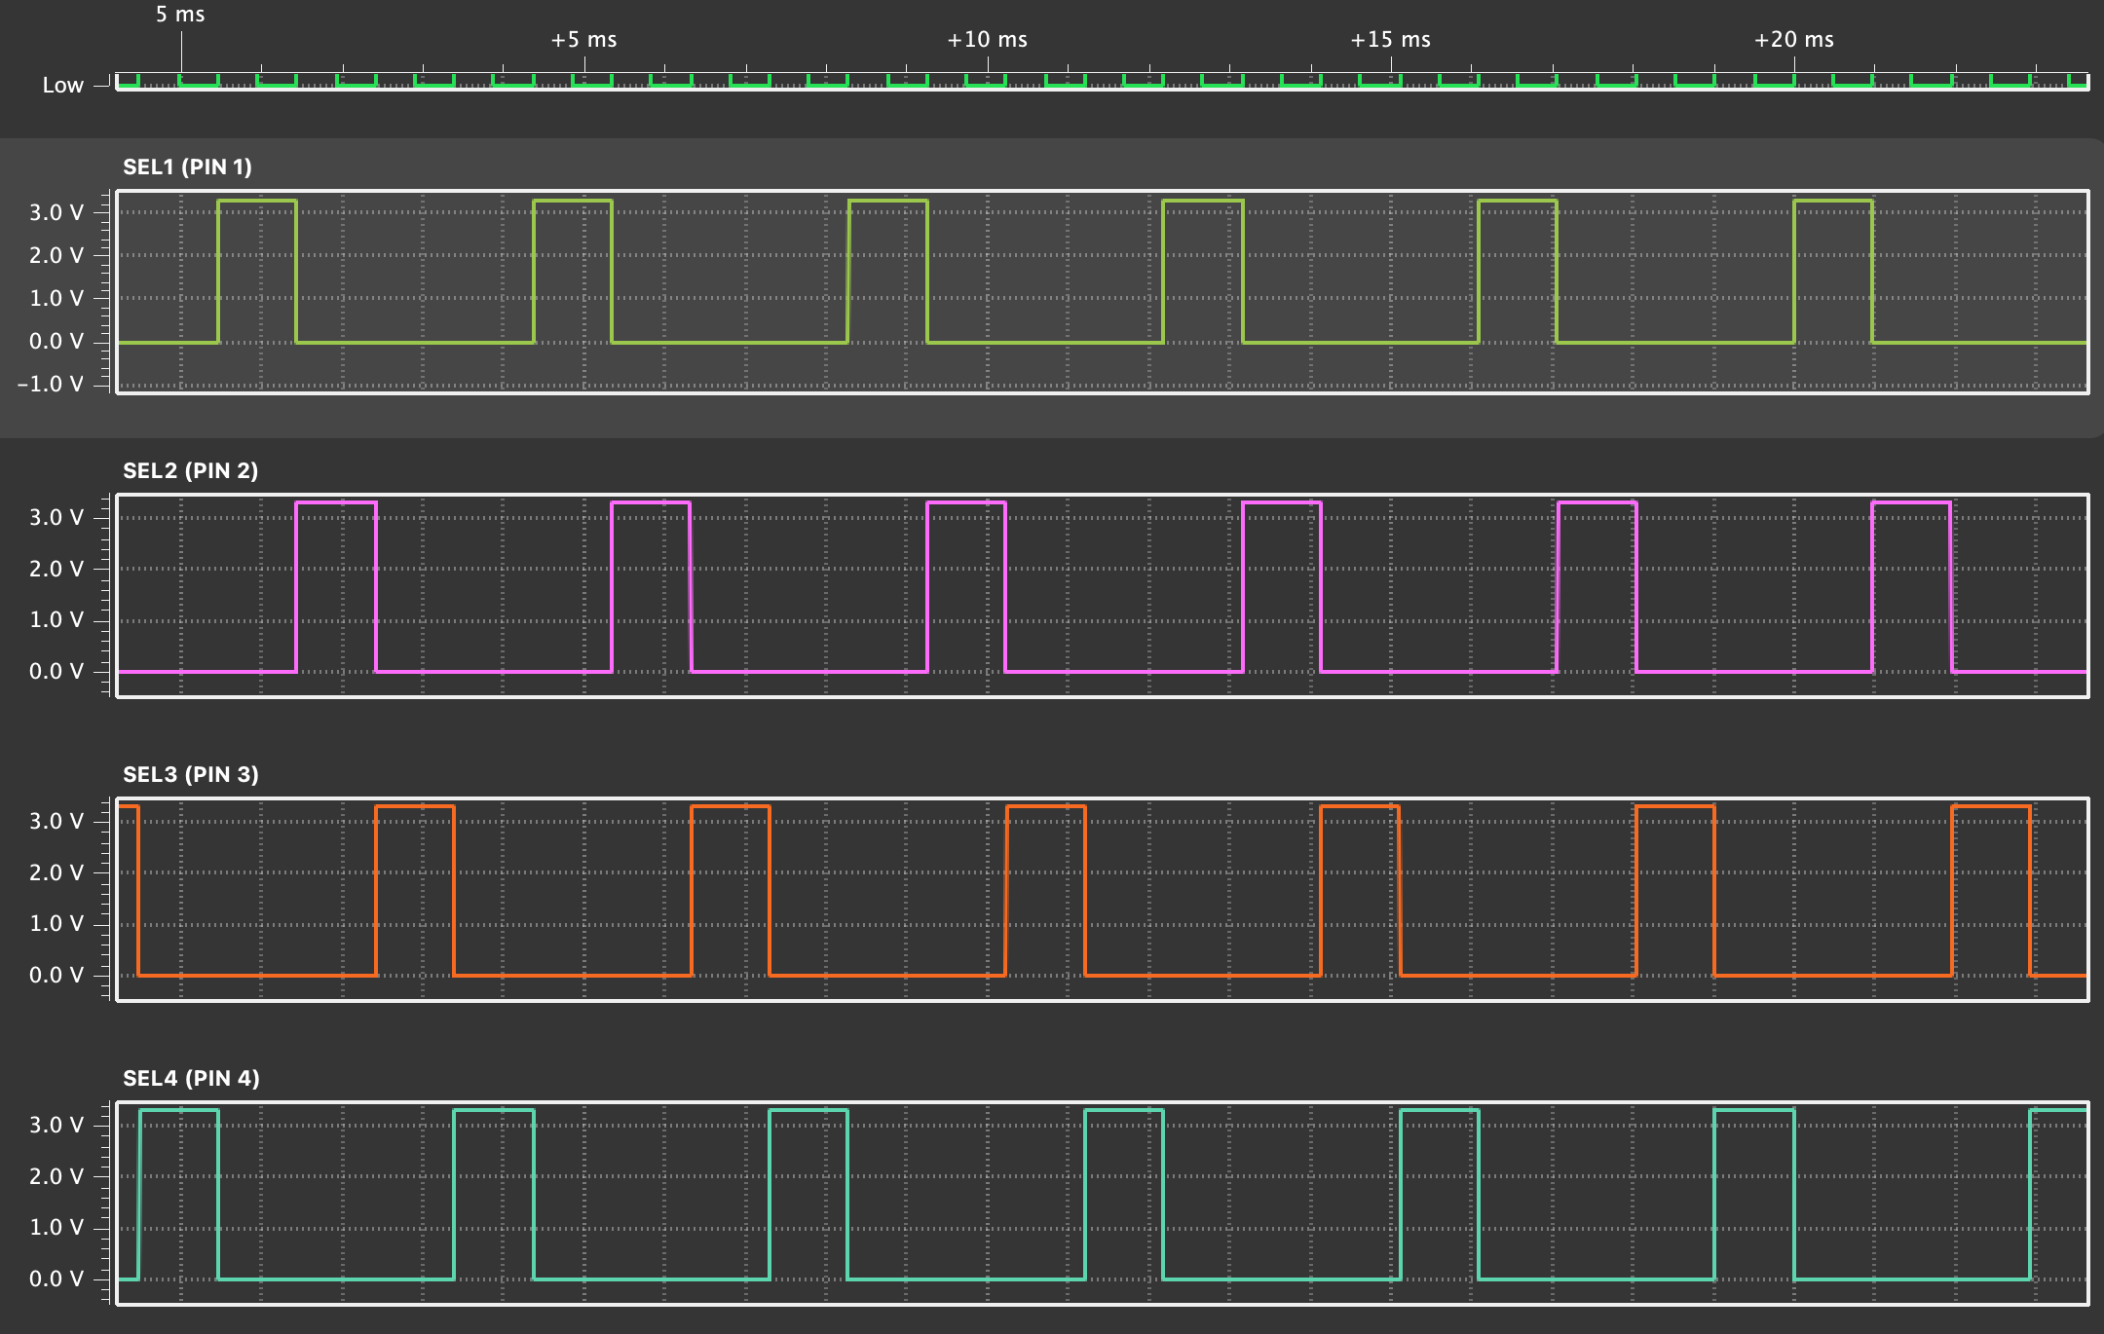Click the last orange pulse on SEL3 waveform

[x=1991, y=807]
